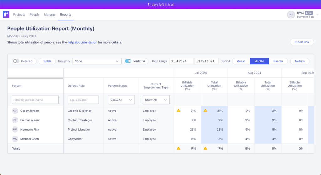The image size is (321, 175).
Task: Click Emma Laurent's EL avatar
Action: (x=15, y=120)
